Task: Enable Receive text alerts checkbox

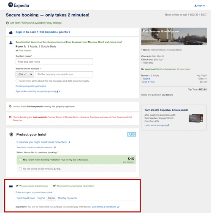Action: [17, 81]
